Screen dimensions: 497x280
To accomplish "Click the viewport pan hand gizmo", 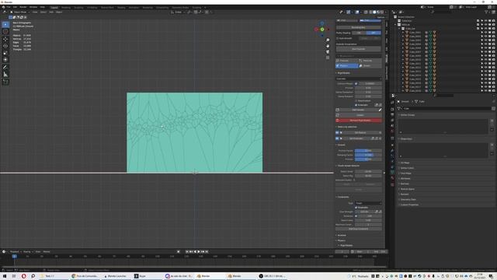I will pyautogui.click(x=328, y=46).
